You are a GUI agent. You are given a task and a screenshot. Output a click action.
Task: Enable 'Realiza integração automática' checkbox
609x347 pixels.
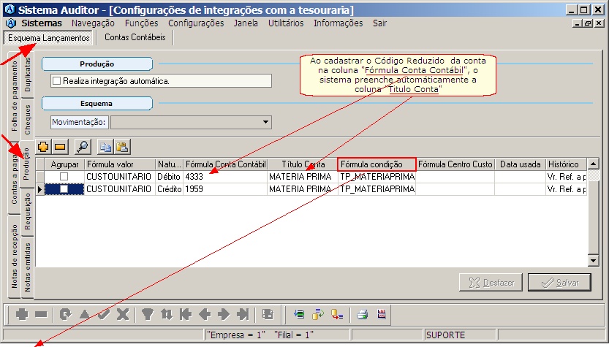57,81
